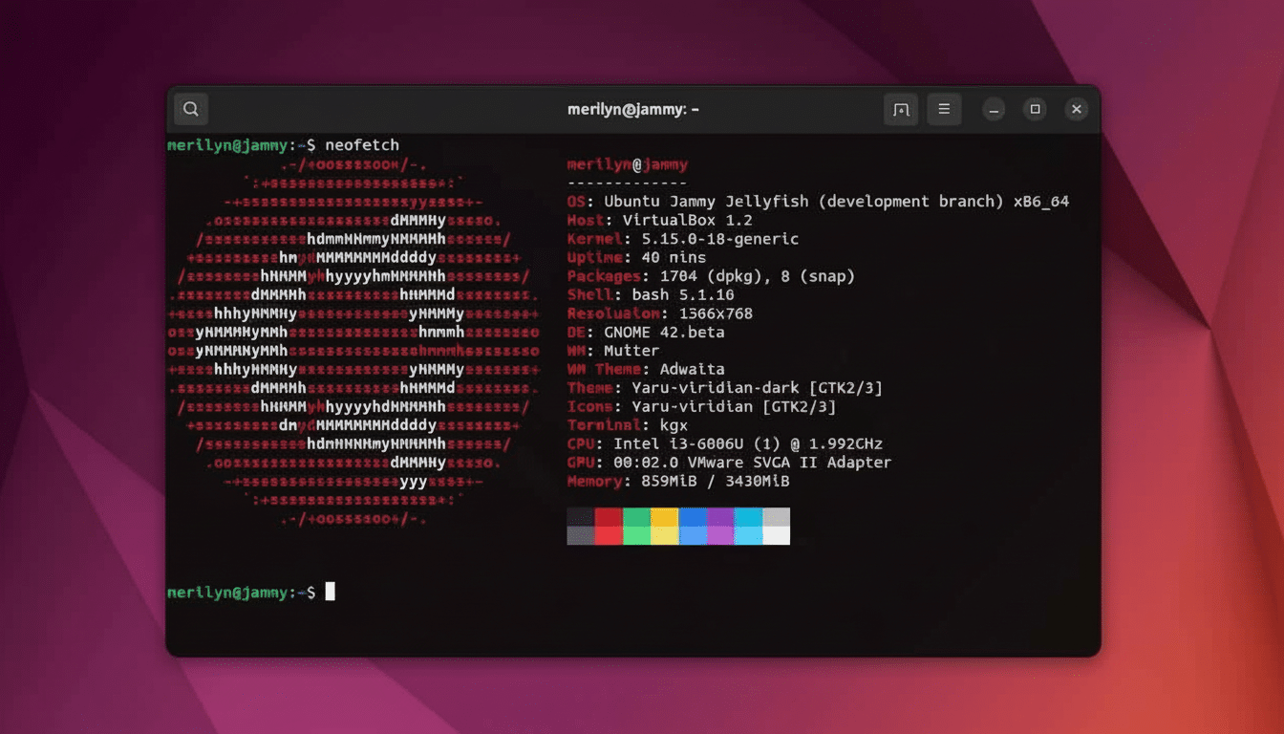The height and width of the screenshot is (734, 1284).
Task: Maximize the Console window
Action: pyautogui.click(x=1035, y=109)
